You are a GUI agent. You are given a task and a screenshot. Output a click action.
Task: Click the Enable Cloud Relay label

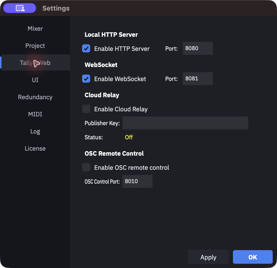click(x=121, y=109)
